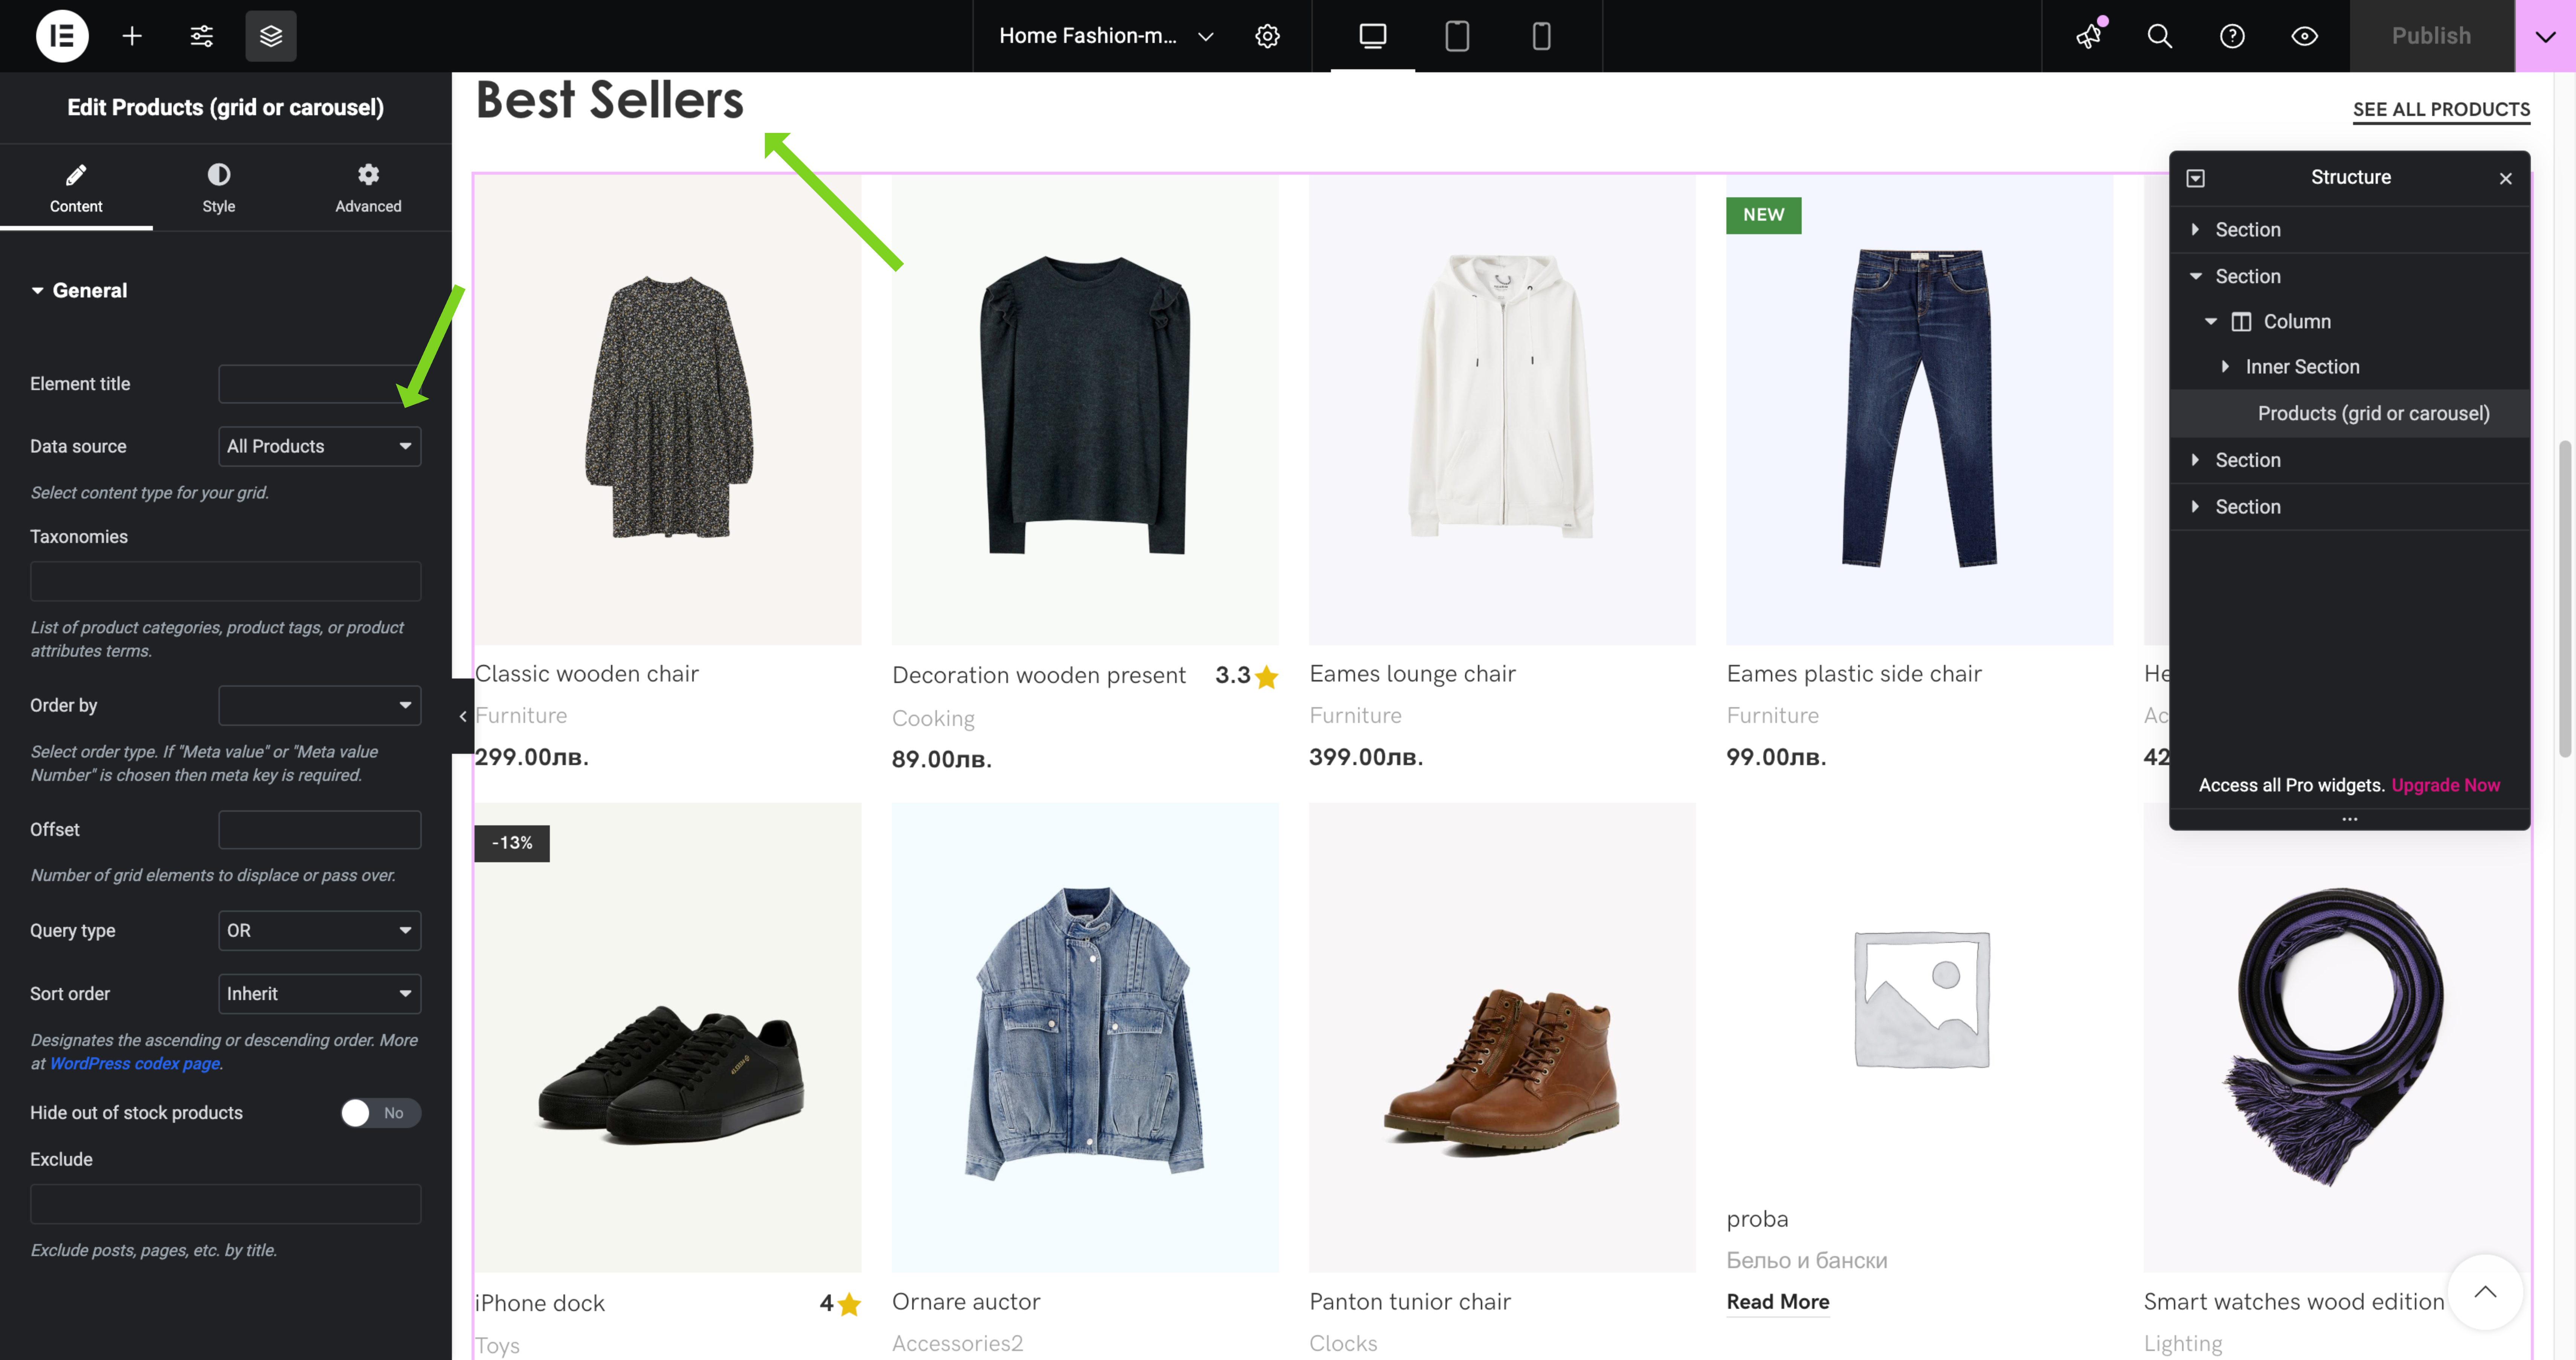
Task: Open the Finder search icon
Action: tap(2160, 36)
